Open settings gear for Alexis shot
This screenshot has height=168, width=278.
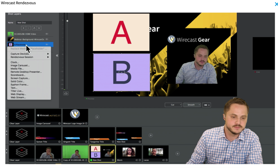point(140,160)
